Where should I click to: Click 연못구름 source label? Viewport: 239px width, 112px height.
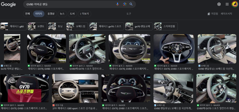(x=59, y=105)
